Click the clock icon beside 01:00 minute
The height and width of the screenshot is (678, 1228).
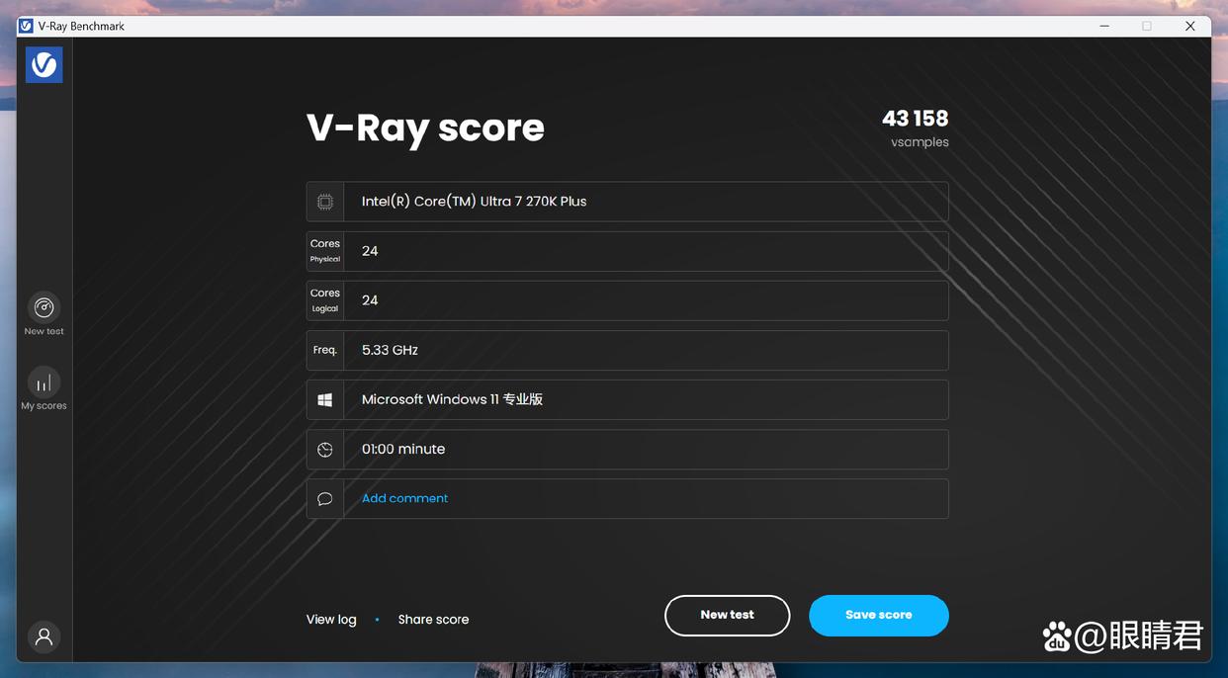click(x=325, y=449)
